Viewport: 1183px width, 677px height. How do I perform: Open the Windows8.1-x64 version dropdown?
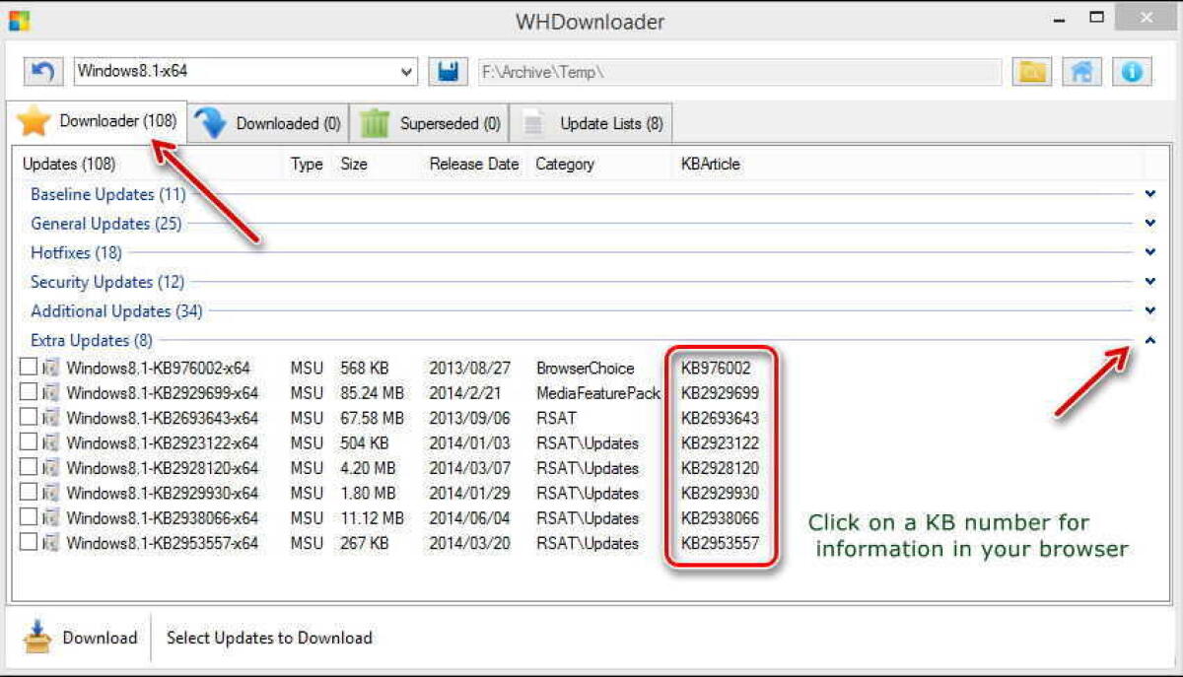point(404,71)
